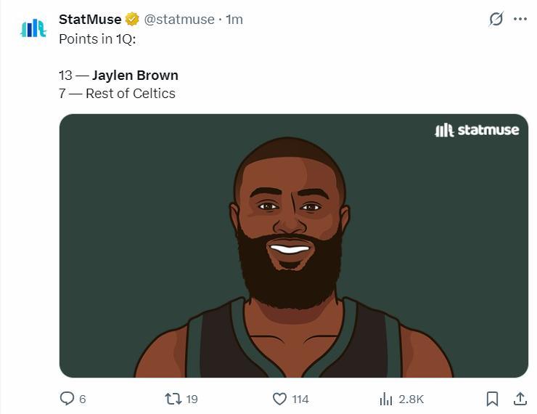Click the repost count 19
The height and width of the screenshot is (414, 537).
click(x=192, y=399)
